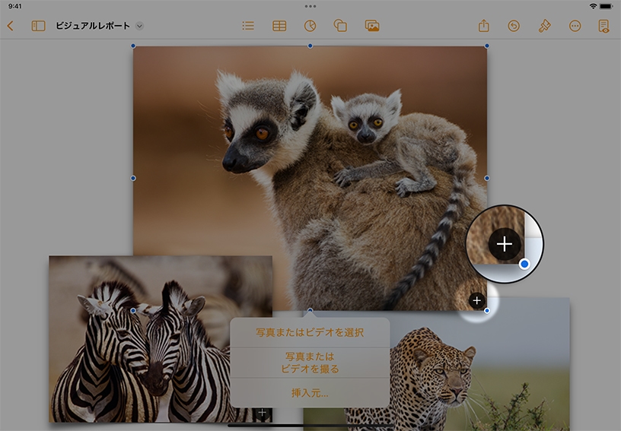Open the shapes insert icon
The image size is (621, 431).
click(340, 26)
